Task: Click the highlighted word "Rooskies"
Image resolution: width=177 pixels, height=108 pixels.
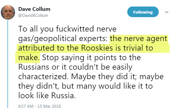Action: pos(97,48)
